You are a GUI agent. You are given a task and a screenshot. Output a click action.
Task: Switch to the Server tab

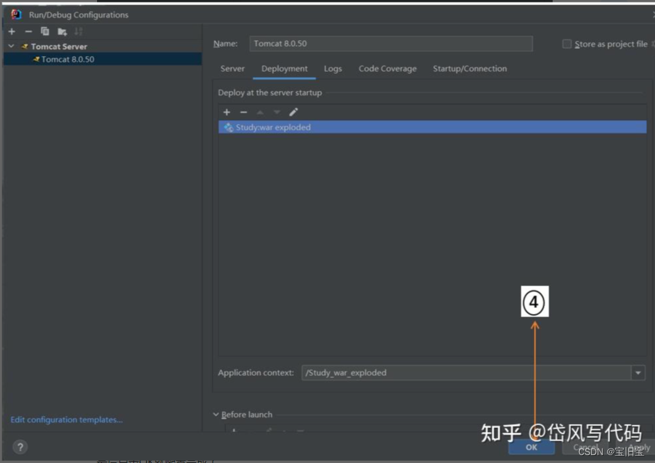tap(232, 69)
